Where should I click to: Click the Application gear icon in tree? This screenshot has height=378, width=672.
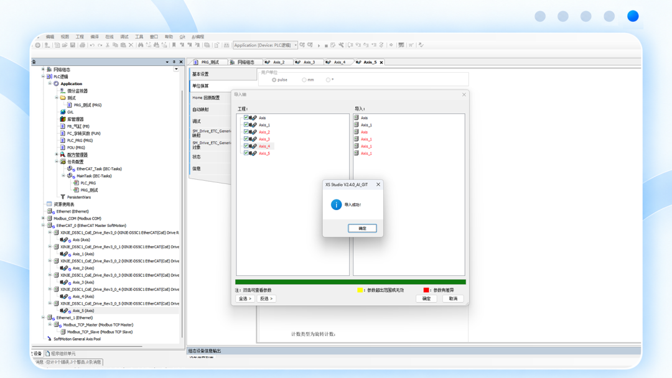pos(56,83)
